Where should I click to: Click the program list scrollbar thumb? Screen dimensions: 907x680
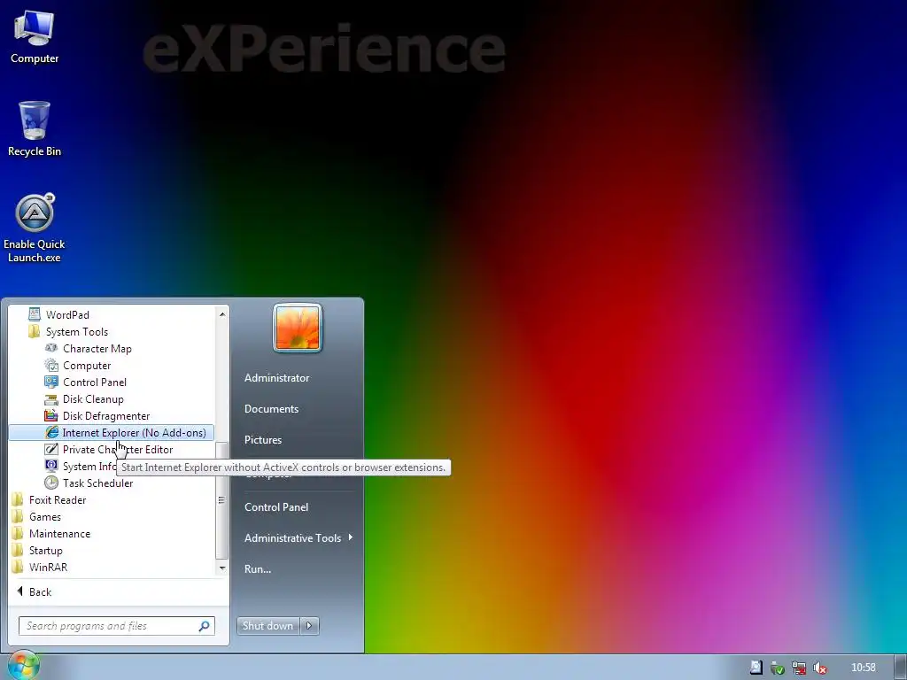221,500
